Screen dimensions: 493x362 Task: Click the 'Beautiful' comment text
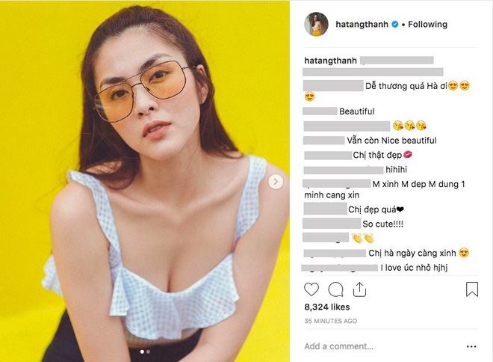pyautogui.click(x=357, y=111)
